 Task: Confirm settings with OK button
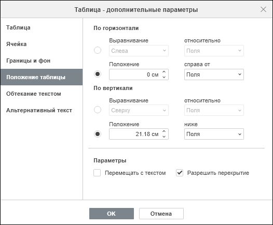tap(112, 214)
